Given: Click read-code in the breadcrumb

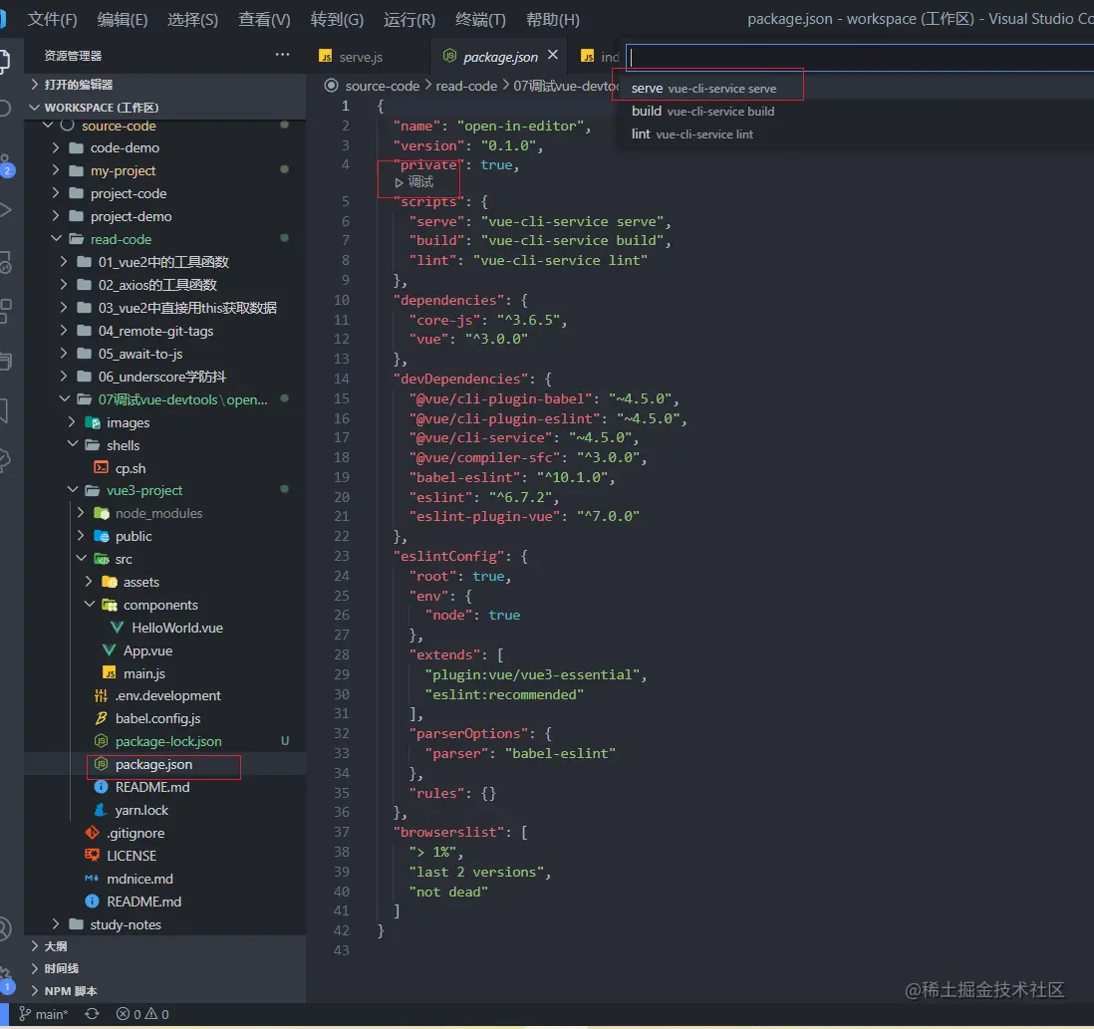Looking at the screenshot, I should pyautogui.click(x=466, y=86).
